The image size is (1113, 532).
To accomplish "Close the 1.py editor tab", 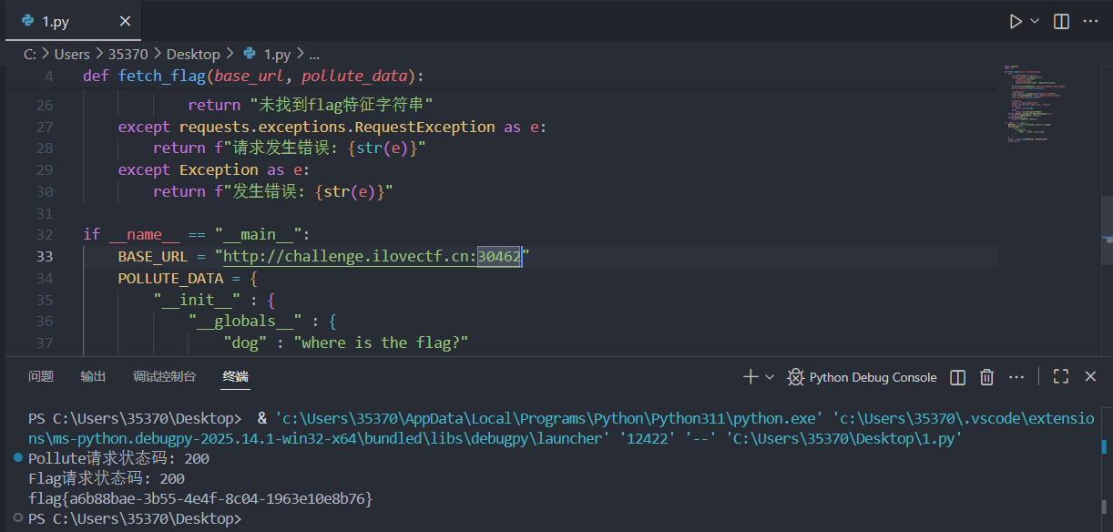I will click(x=125, y=21).
